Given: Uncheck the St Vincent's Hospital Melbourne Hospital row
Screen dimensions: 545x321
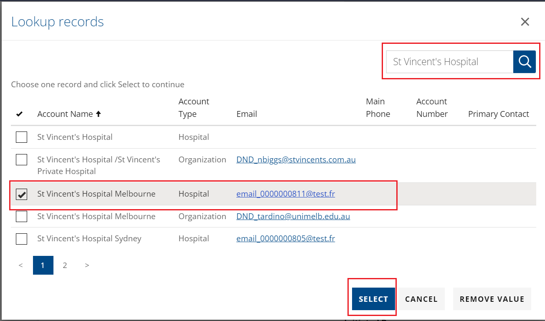Looking at the screenshot, I should click(22, 194).
